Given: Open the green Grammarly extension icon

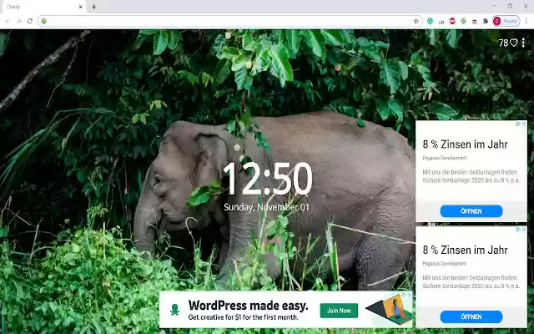Looking at the screenshot, I should 431,21.
